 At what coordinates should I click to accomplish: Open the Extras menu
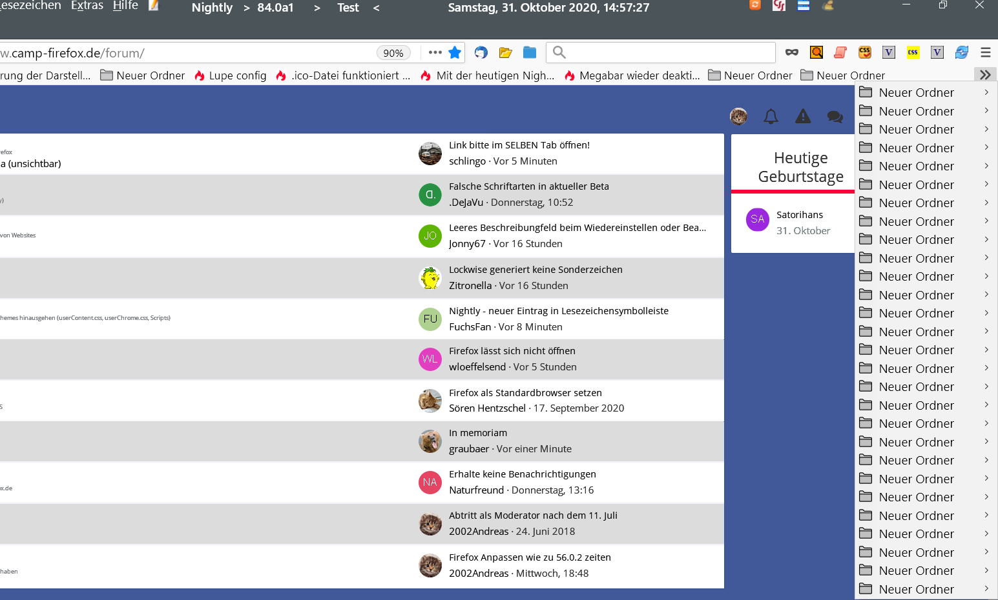87,6
